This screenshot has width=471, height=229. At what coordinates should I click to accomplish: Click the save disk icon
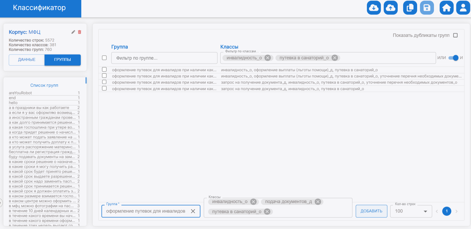pos(427,8)
